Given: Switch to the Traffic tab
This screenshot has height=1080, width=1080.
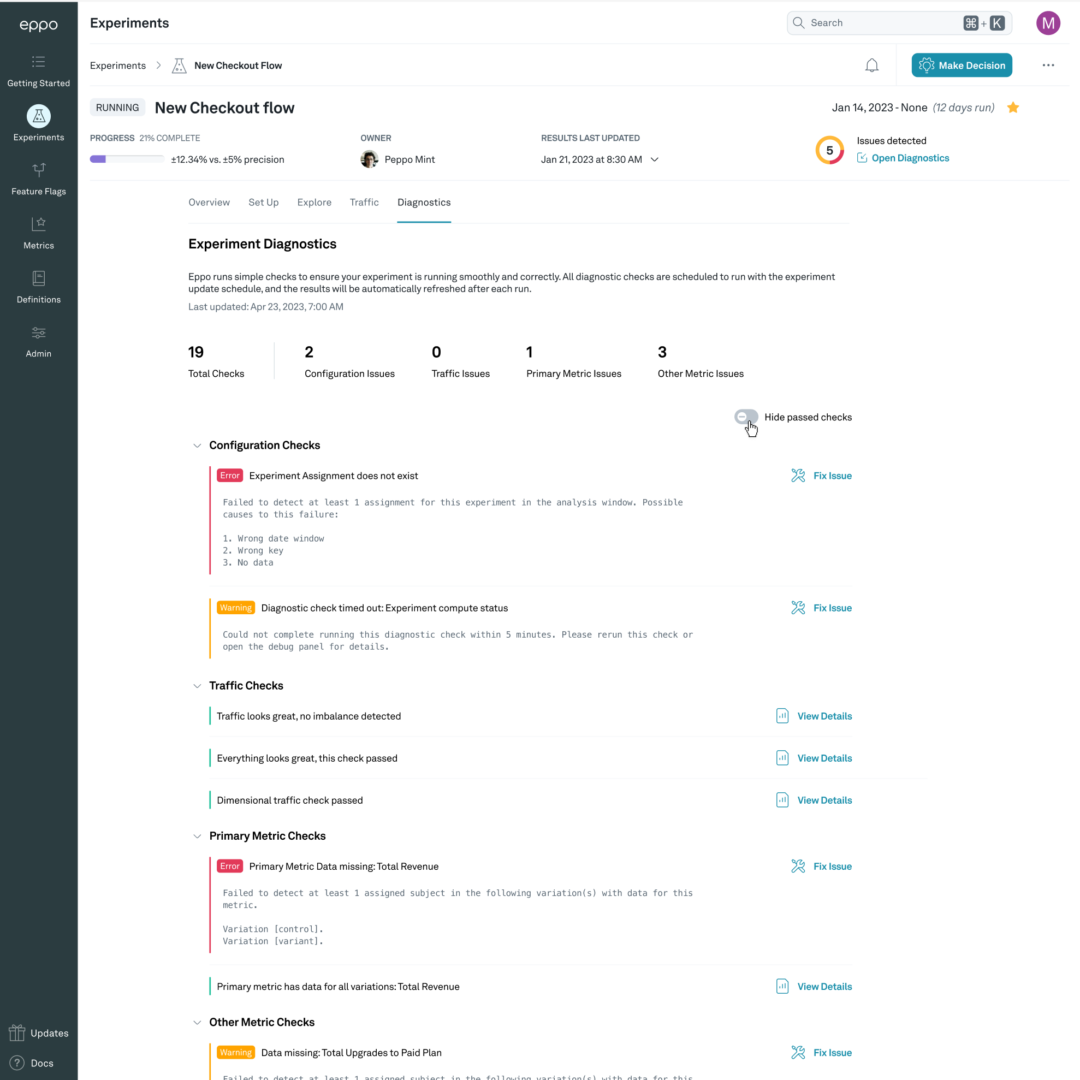Looking at the screenshot, I should click(x=364, y=203).
